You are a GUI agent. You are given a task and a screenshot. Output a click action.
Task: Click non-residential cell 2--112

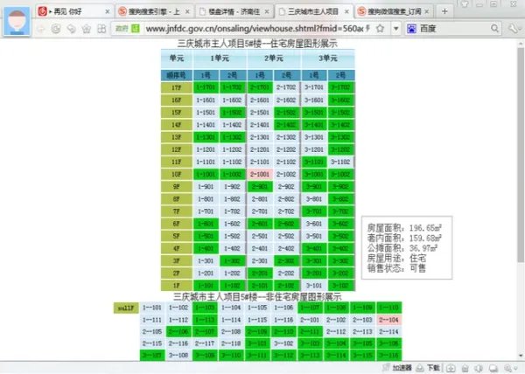click(336, 331)
